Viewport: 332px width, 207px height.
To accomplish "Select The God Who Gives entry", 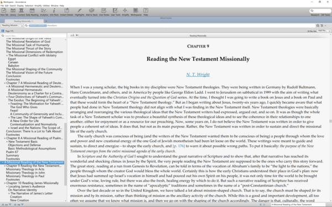I will click(x=24, y=107).
